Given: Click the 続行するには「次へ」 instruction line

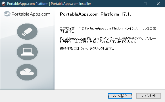Looking at the screenshot, I should [87, 49].
